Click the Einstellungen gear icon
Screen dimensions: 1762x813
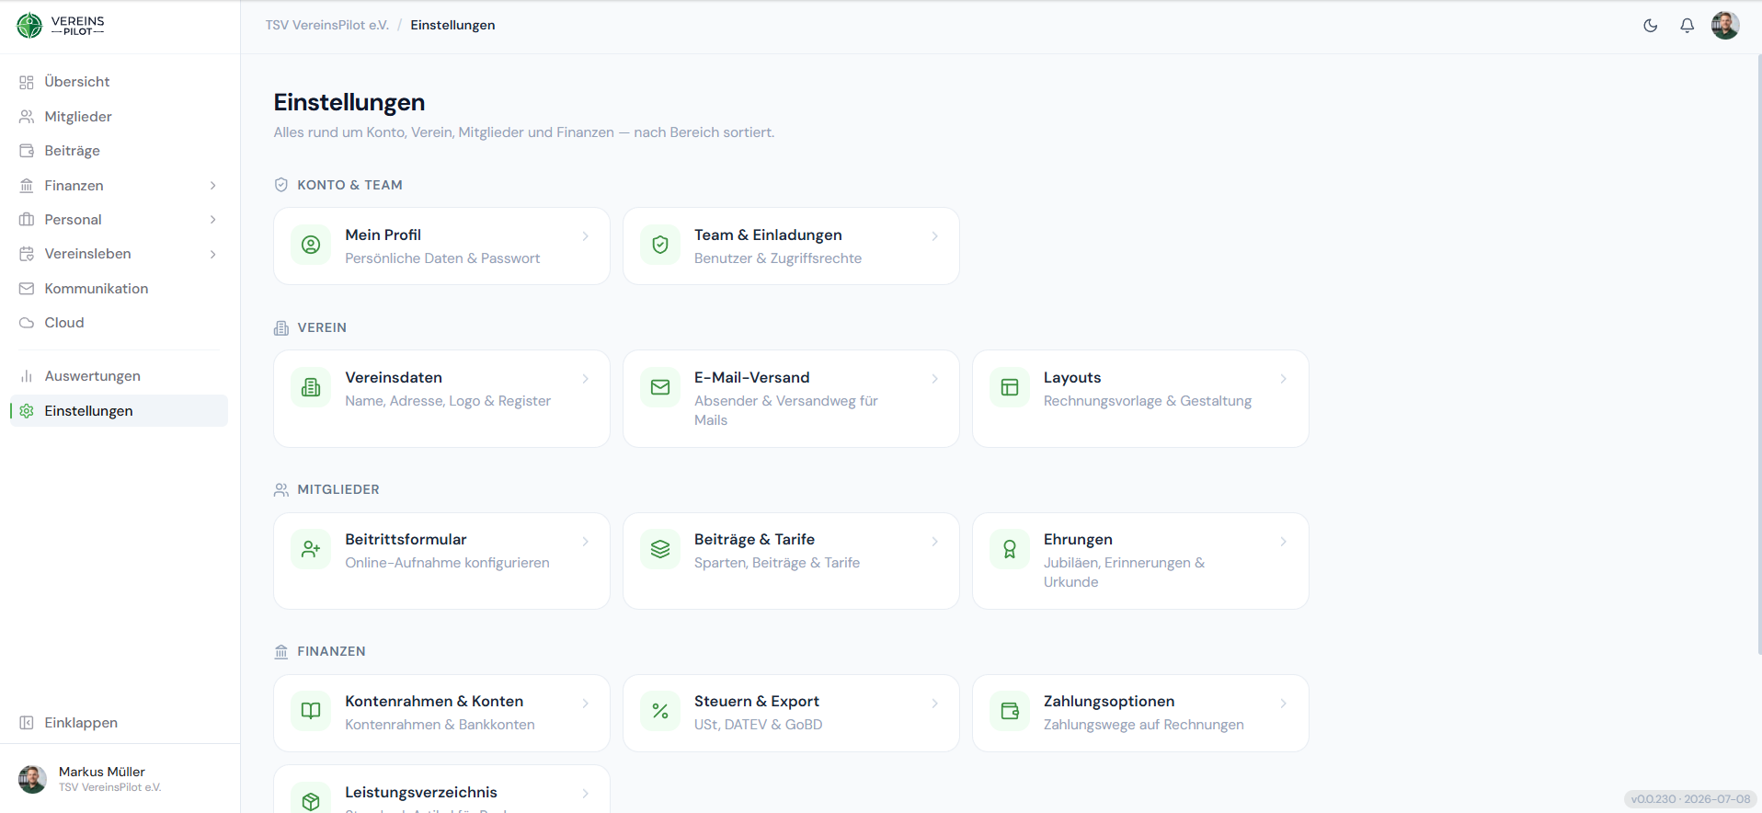pyautogui.click(x=27, y=411)
